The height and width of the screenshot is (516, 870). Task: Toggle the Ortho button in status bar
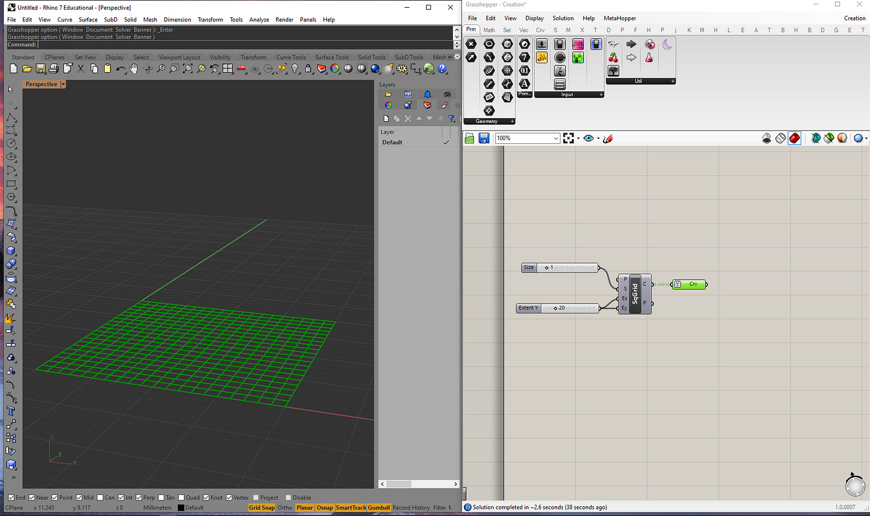(285, 508)
